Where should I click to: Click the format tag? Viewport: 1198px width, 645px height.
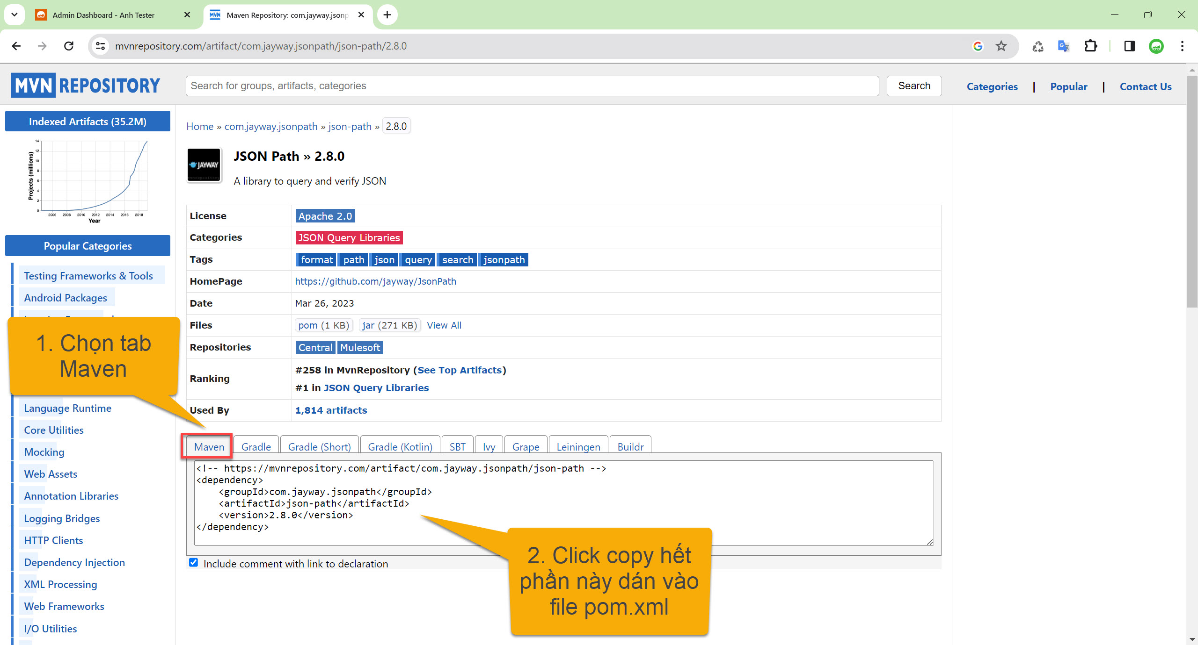317,259
